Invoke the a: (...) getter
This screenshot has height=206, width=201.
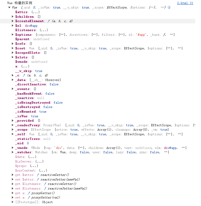[25, 66]
